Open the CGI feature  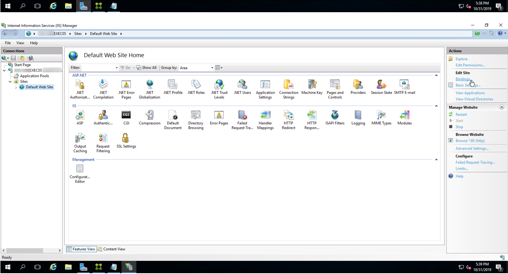tap(126, 117)
